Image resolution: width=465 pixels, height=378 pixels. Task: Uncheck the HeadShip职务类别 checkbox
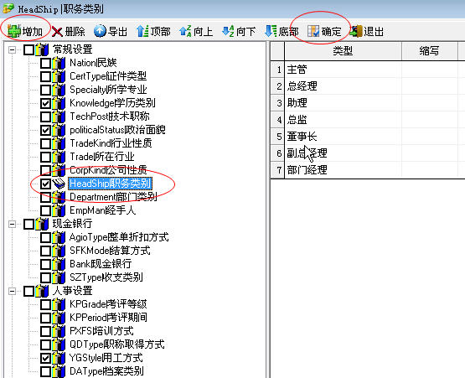45,184
